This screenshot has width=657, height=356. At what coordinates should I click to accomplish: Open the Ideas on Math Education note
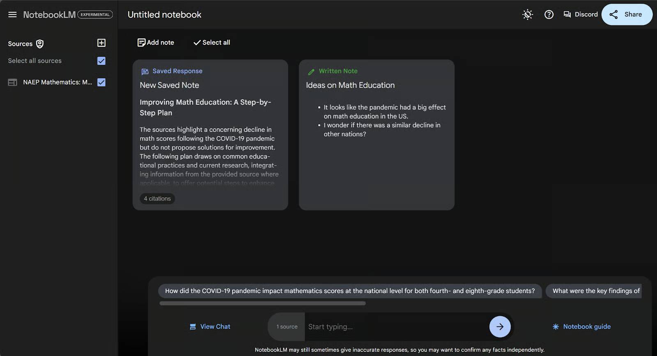click(377, 135)
